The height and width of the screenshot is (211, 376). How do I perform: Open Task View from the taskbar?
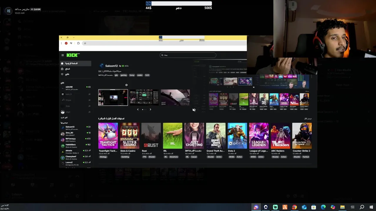point(352,207)
